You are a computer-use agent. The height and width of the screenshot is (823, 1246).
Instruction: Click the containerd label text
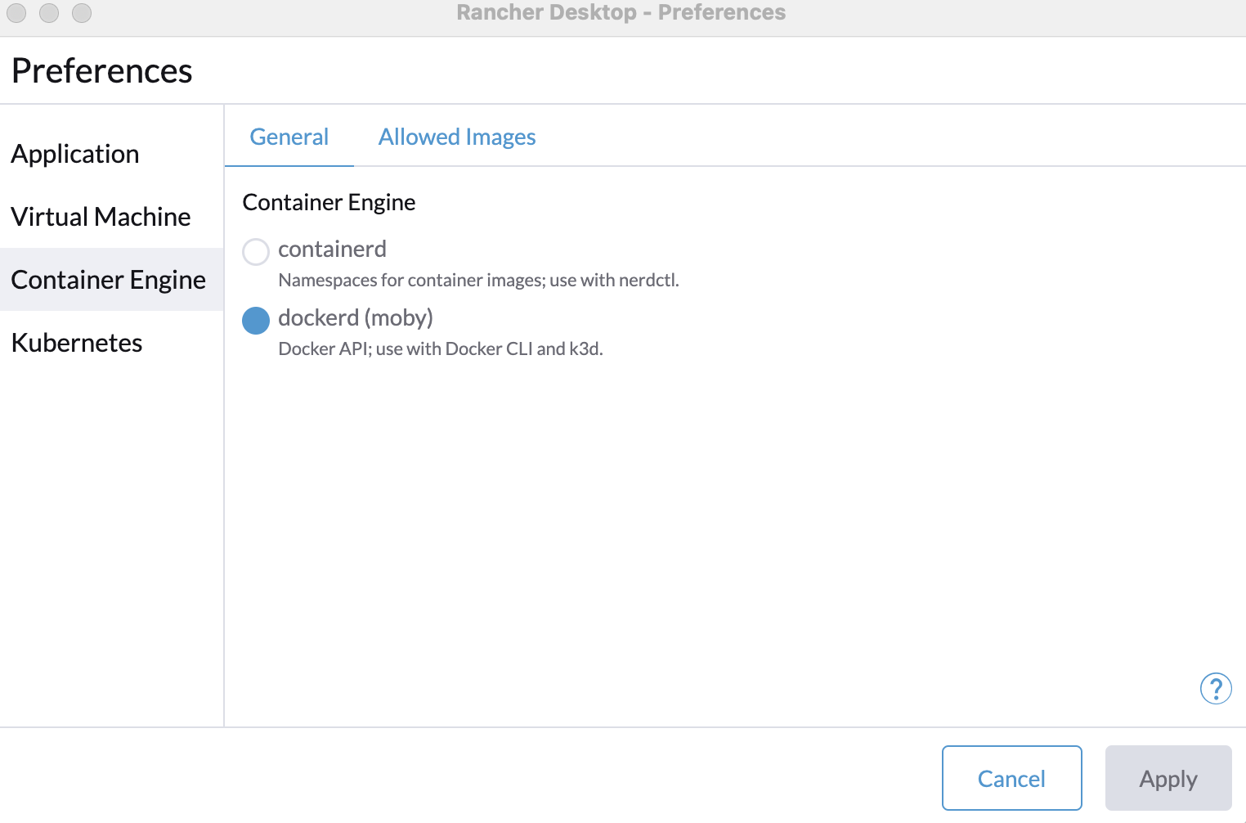point(332,250)
